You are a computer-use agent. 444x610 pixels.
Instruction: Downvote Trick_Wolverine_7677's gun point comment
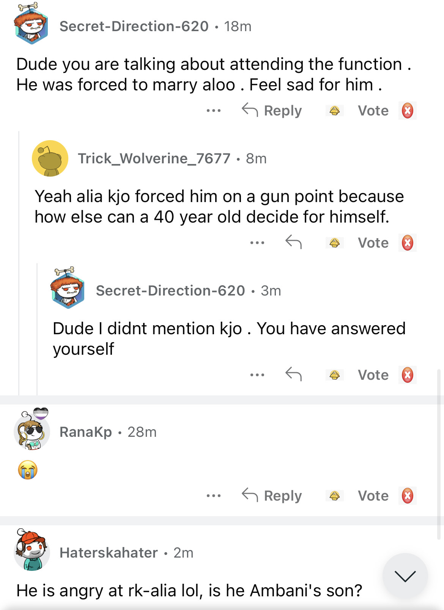[x=408, y=243]
